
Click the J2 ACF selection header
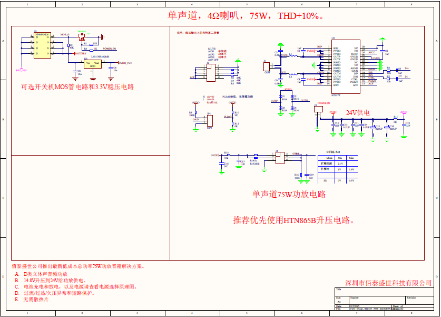(x=210, y=73)
